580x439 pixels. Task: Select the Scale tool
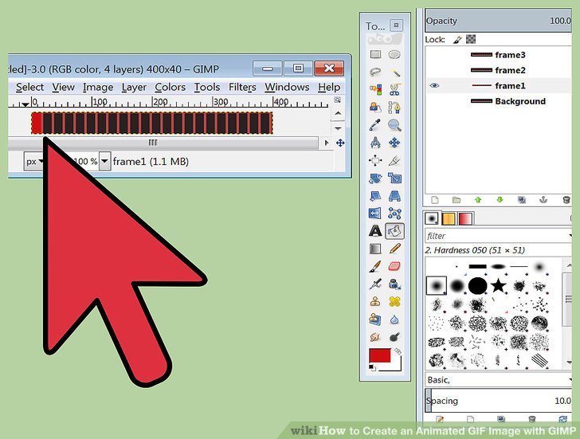(394, 178)
